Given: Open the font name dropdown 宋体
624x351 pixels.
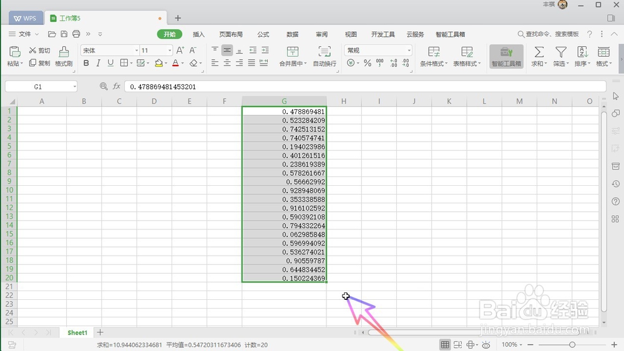Looking at the screenshot, I should [137, 50].
